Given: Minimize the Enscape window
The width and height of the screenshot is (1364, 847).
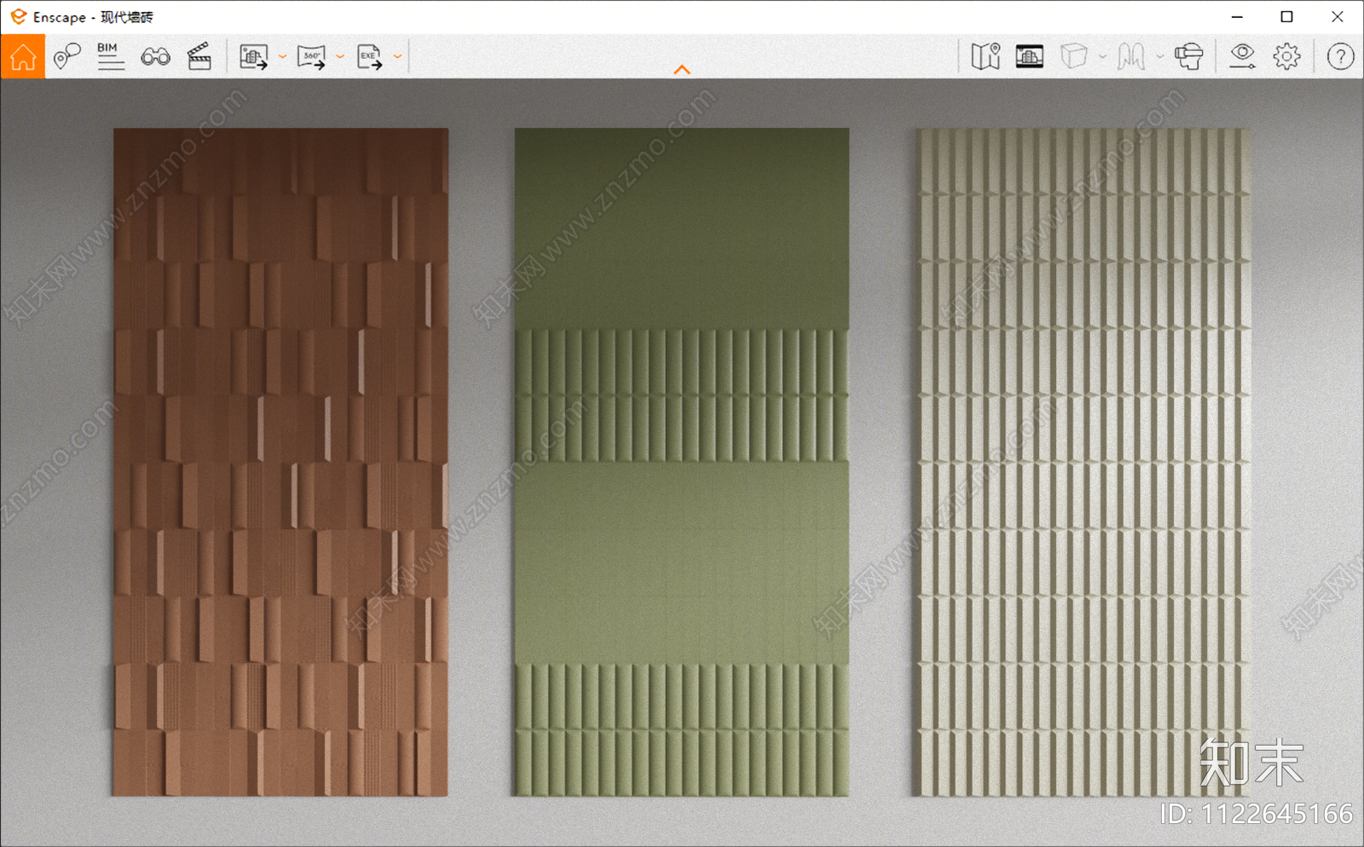Looking at the screenshot, I should (x=1237, y=17).
